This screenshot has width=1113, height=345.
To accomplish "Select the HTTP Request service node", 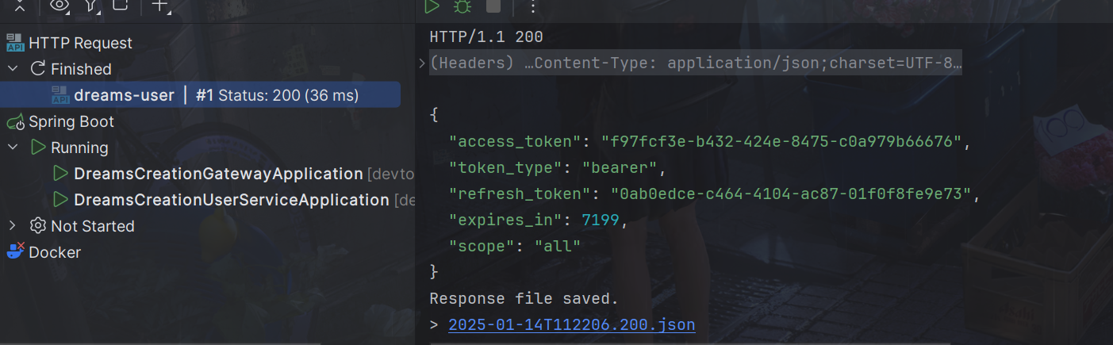I will pos(80,43).
